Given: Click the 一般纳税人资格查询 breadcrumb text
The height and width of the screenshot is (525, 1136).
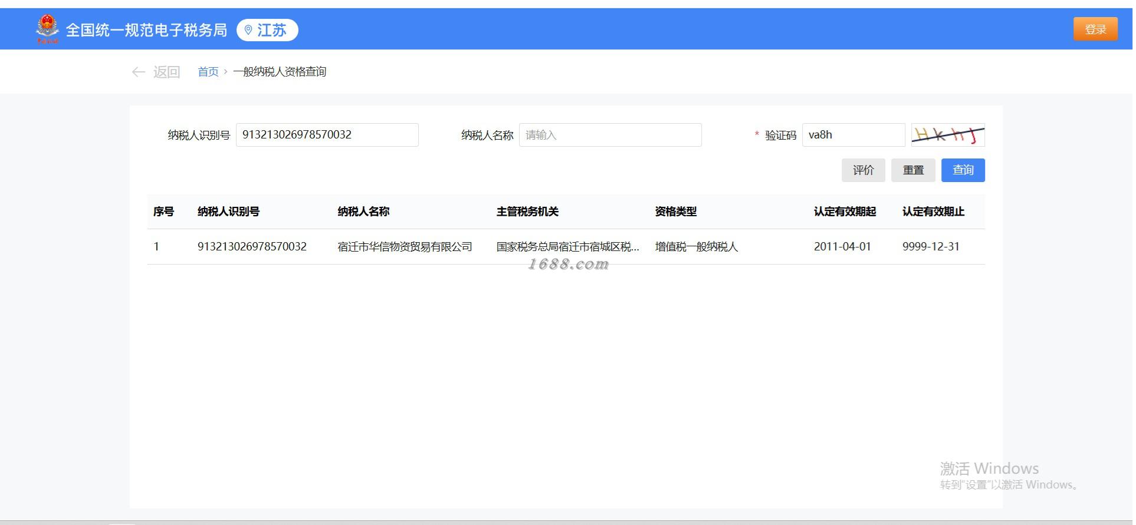Looking at the screenshot, I should point(280,72).
